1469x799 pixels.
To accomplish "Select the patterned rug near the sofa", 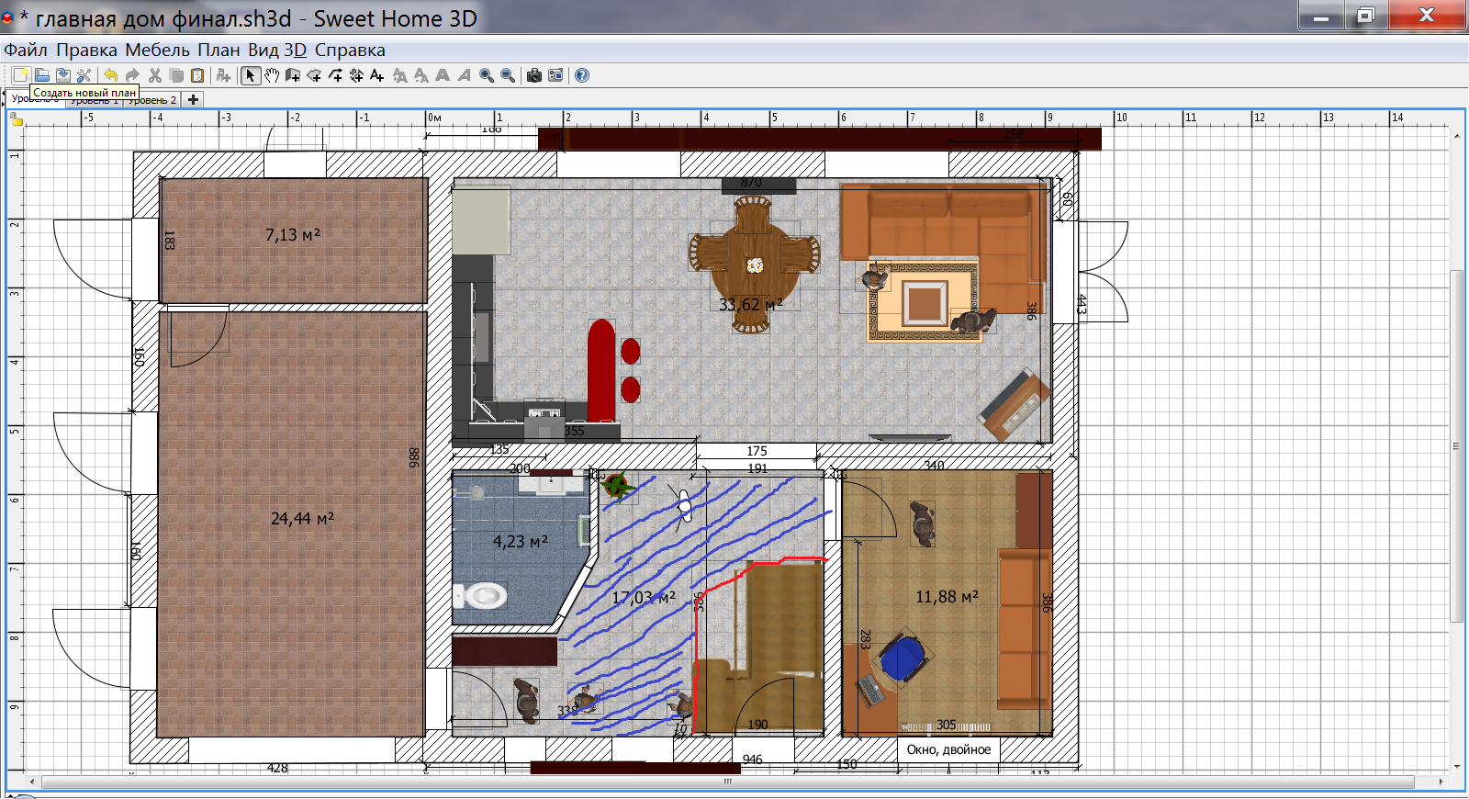I will 923,302.
